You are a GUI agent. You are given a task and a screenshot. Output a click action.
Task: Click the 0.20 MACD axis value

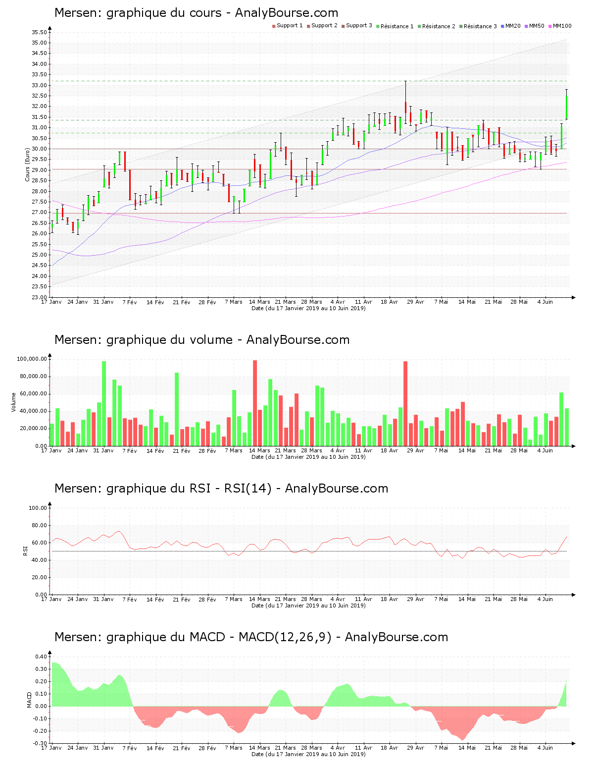[x=41, y=681]
